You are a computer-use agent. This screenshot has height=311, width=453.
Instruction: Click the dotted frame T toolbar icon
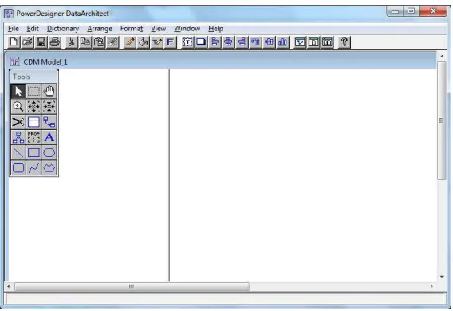pos(187,42)
